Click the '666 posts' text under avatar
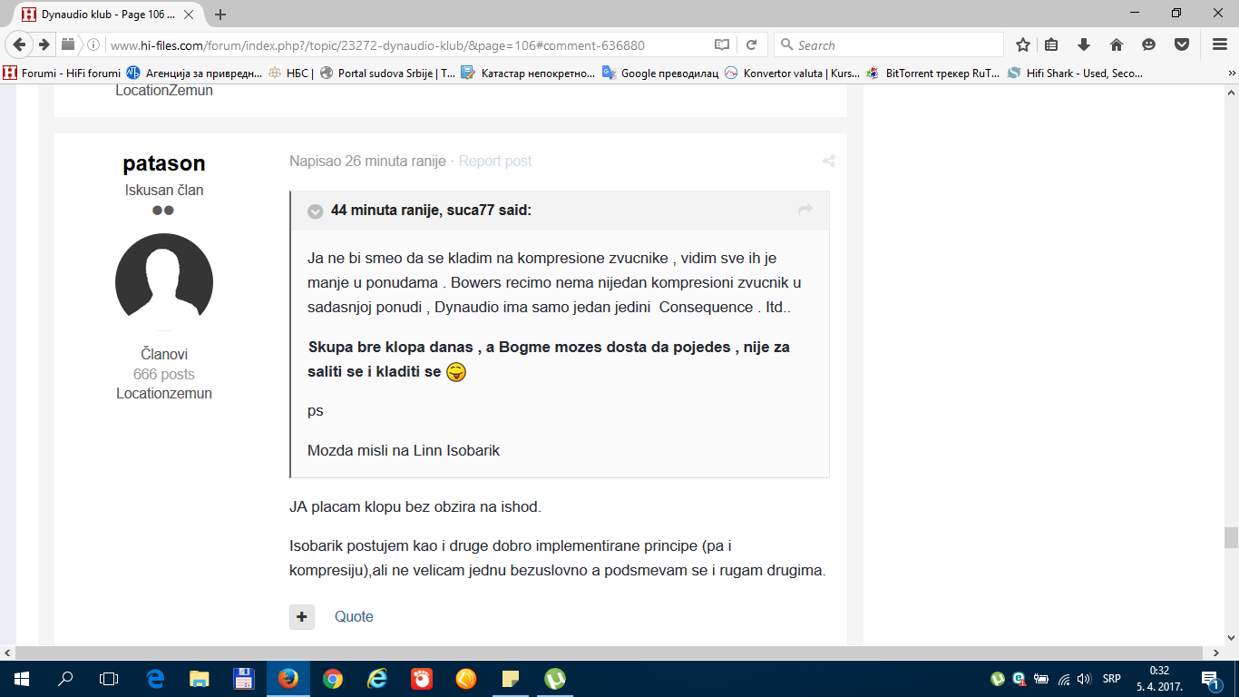 (x=164, y=374)
